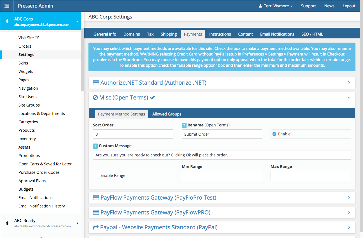Open the Terri Wymore user dropdown
Screen dimensions: 363x238
click(276, 6)
